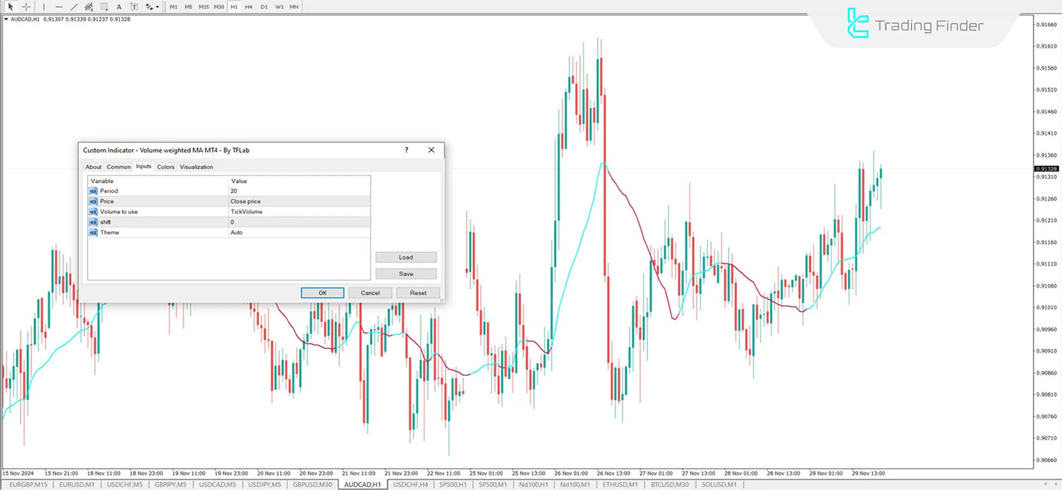Click the Reset button
The width and height of the screenshot is (1062, 490).
(418, 293)
